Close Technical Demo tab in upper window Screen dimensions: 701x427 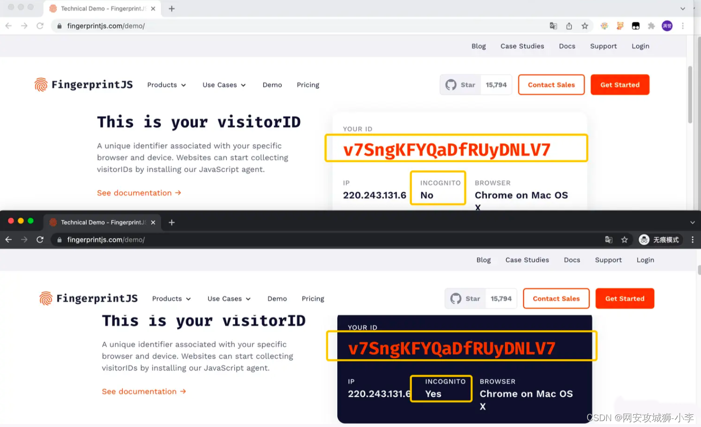(x=153, y=9)
